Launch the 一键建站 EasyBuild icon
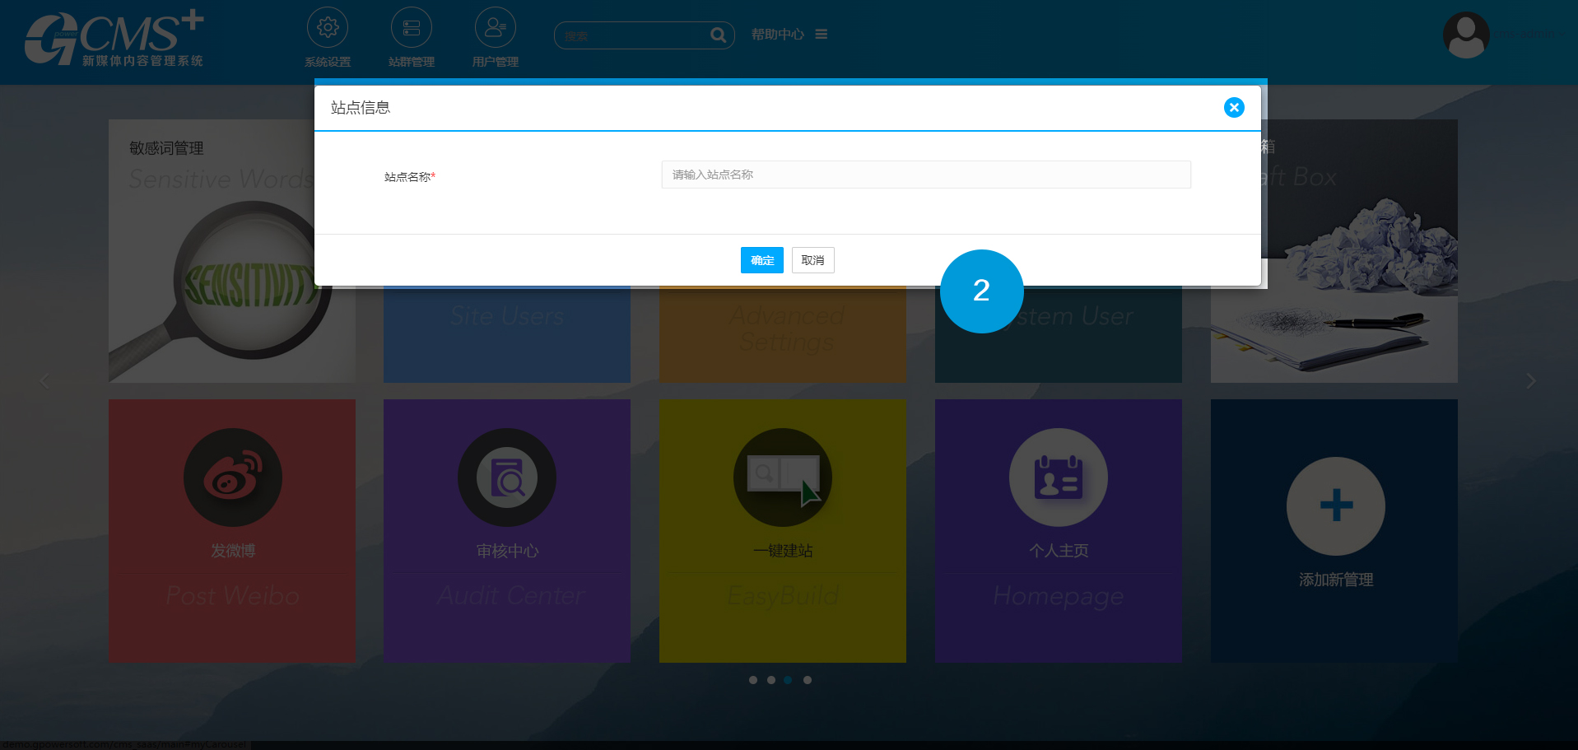Screen dimensions: 1578x750 (783, 477)
